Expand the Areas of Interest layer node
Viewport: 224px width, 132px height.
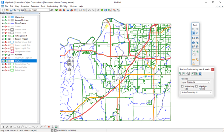tap(3, 20)
